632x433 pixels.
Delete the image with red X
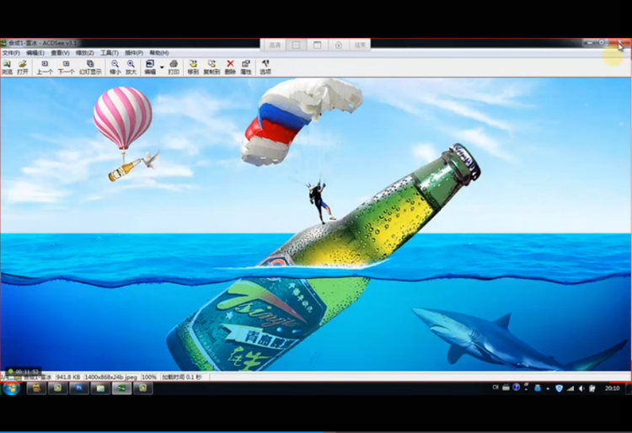[x=230, y=67]
